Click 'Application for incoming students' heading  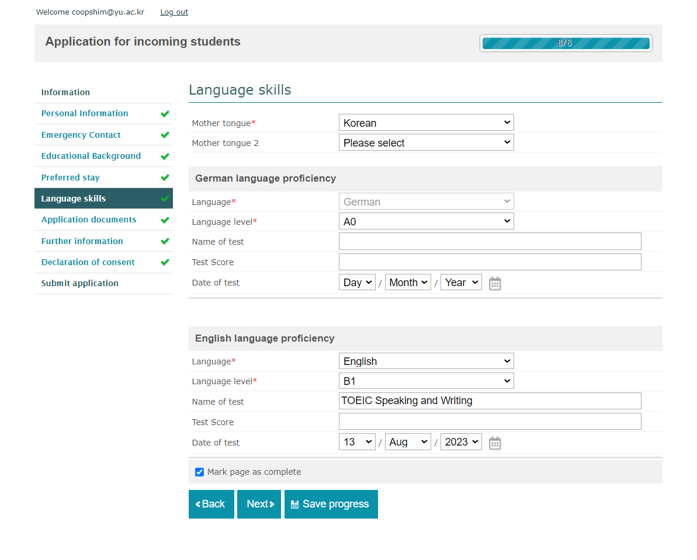(143, 41)
